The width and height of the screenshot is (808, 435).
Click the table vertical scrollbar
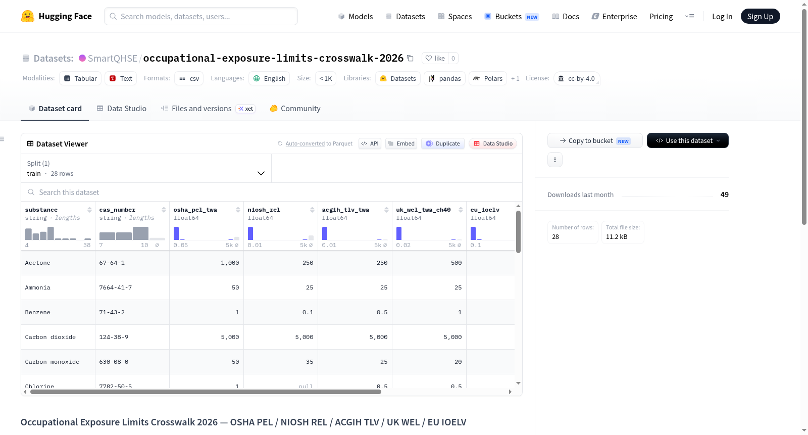click(x=518, y=231)
